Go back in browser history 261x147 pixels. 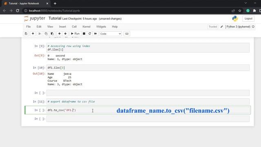pos(4,11)
